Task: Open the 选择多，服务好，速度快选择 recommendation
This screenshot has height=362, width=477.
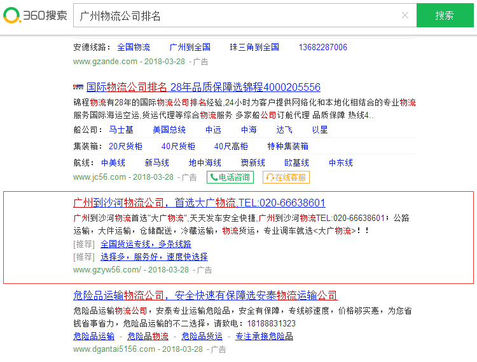Action: coord(154,257)
